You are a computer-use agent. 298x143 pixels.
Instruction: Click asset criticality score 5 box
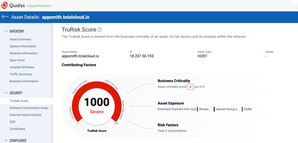(x=190, y=87)
